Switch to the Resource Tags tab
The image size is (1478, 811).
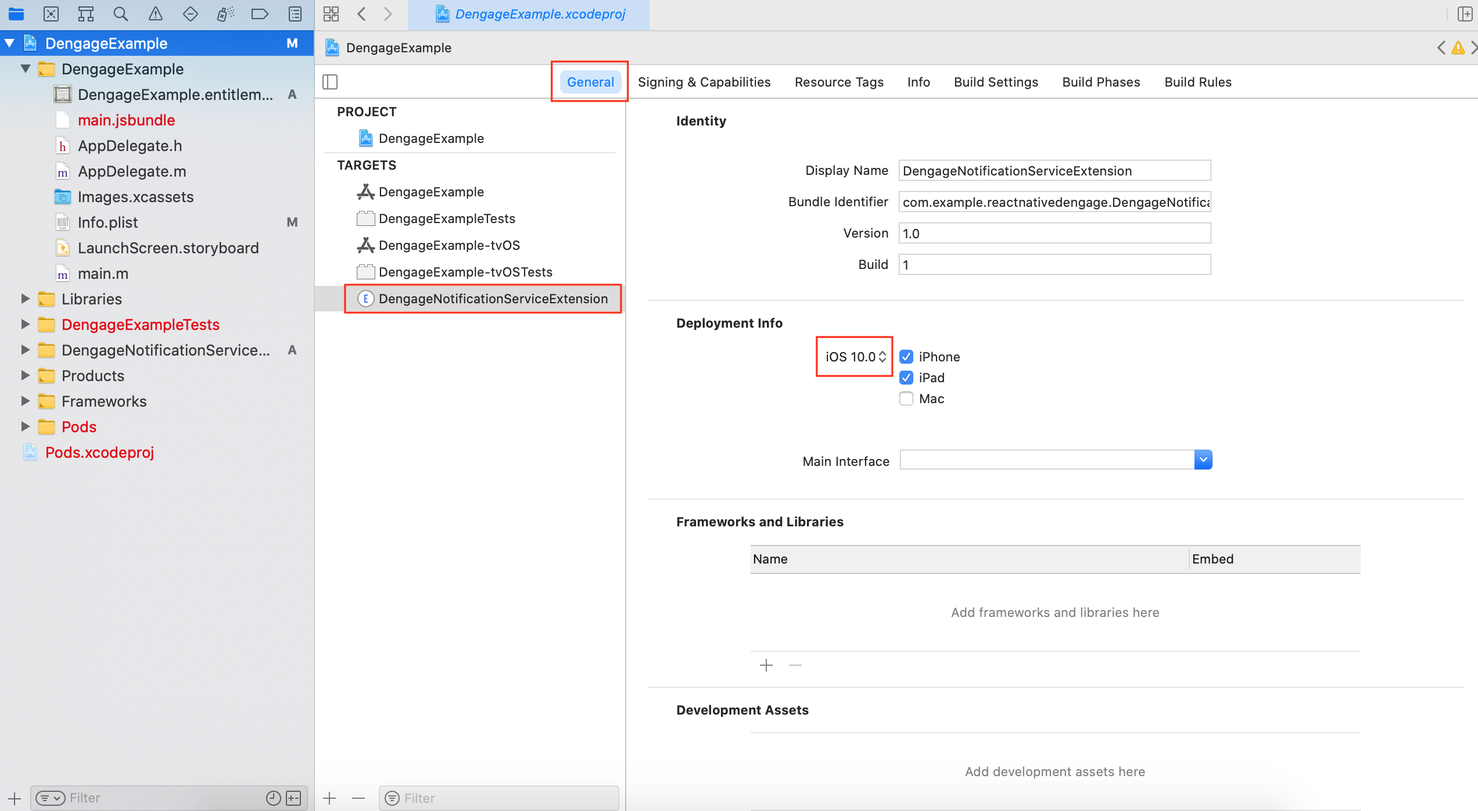[x=839, y=82]
